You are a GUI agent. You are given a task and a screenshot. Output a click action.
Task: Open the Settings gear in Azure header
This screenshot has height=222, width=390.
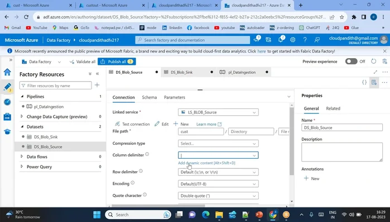point(293,40)
